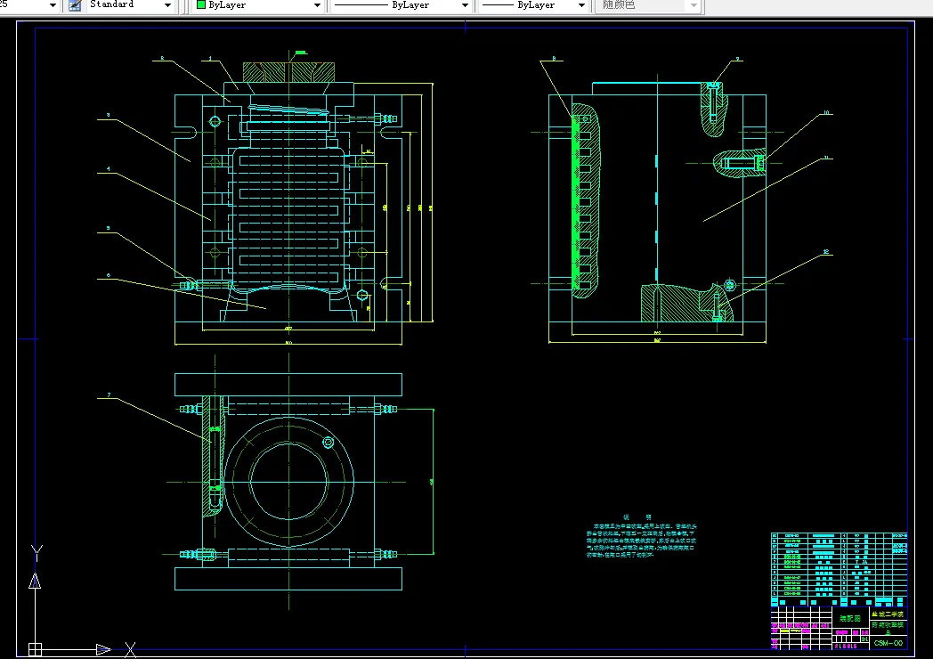This screenshot has width=933, height=659.
Task: Click the UCS icon origin square
Action: (x=35, y=649)
